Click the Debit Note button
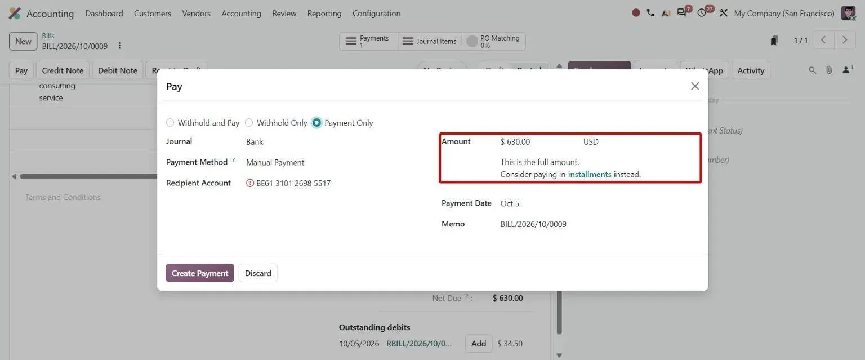 pyautogui.click(x=118, y=70)
